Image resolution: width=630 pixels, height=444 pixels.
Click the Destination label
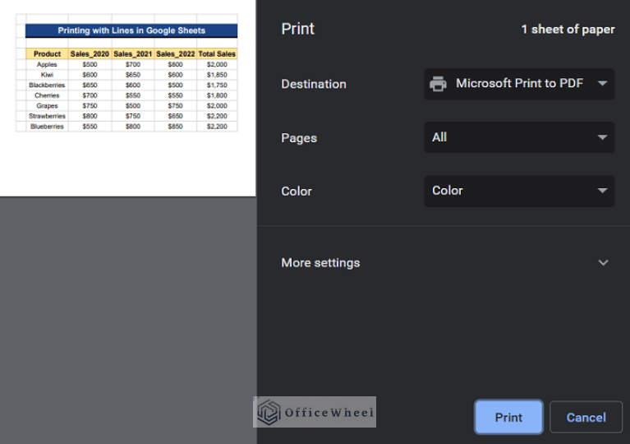tap(314, 84)
